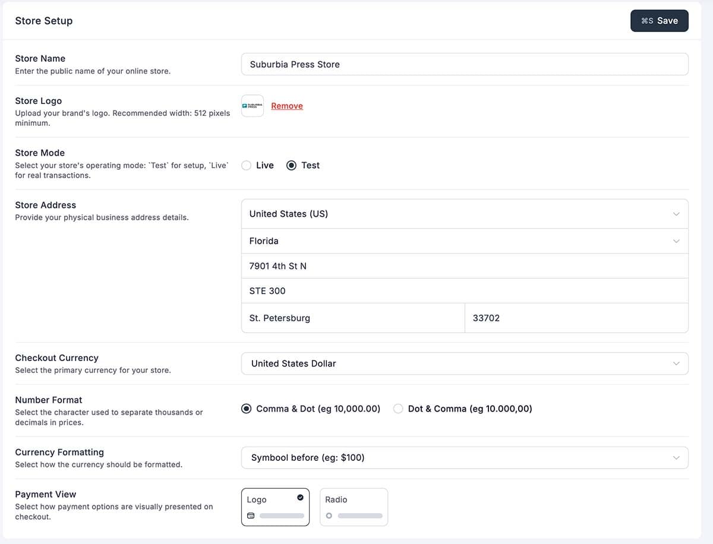Select Test store mode
Viewport: 713px width, 544px height.
pos(292,166)
